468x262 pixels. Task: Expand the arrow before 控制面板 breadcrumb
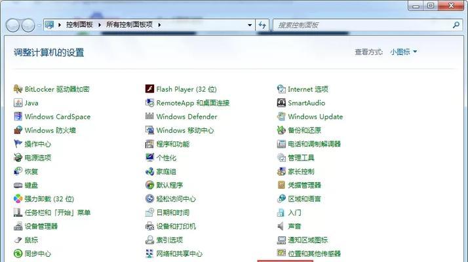[60, 25]
